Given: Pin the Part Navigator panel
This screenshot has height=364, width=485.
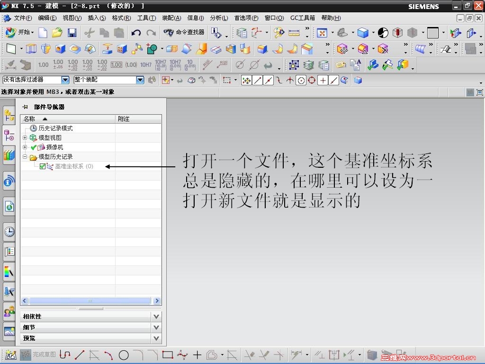Looking at the screenshot, I should (25, 107).
